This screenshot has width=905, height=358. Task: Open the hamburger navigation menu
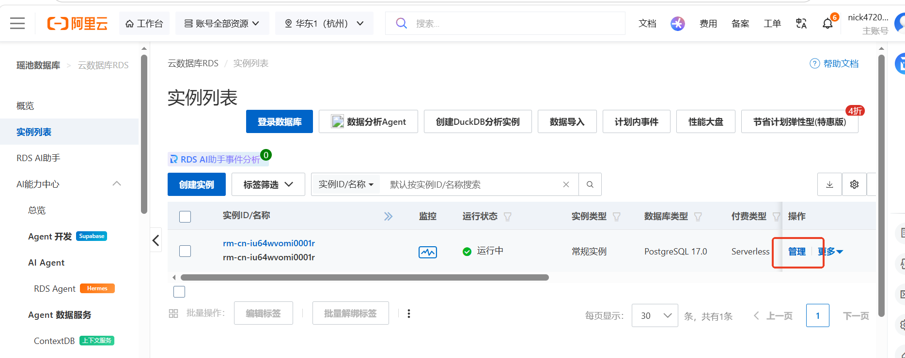(17, 23)
